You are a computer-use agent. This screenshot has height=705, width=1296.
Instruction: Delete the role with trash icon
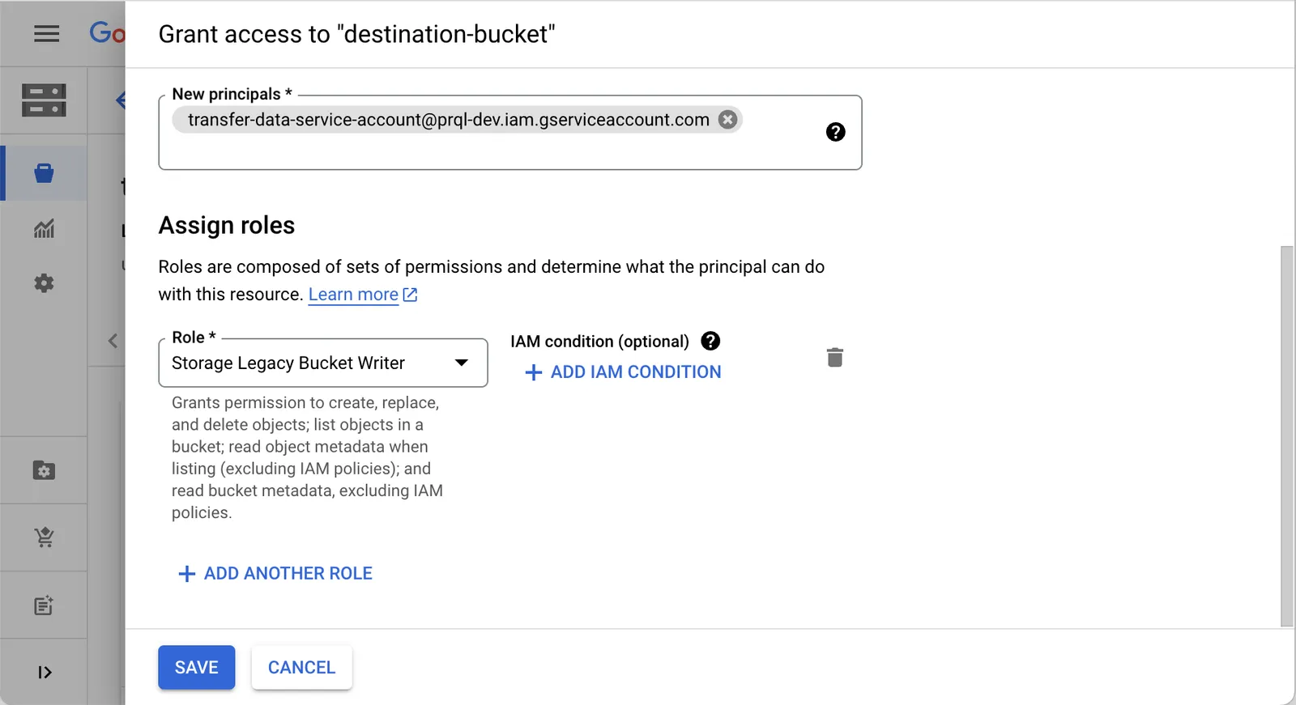pyautogui.click(x=835, y=357)
